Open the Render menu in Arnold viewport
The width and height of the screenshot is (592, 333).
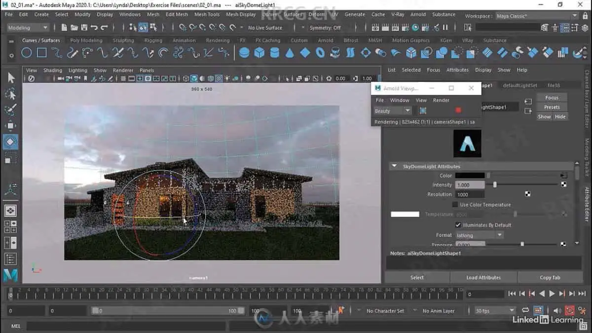click(441, 100)
